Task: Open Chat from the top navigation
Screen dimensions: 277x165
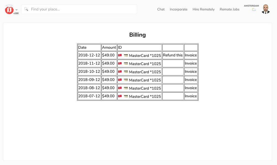Action: pos(161,9)
